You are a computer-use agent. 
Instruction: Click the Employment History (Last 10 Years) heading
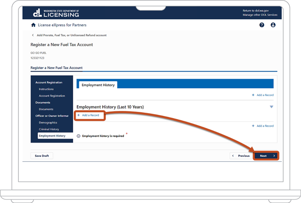click(110, 107)
